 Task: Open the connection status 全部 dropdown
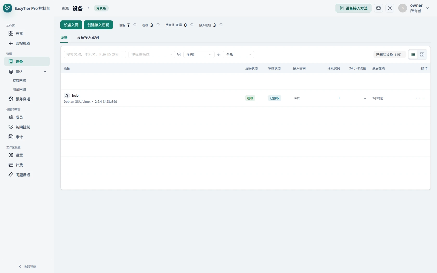(239, 55)
